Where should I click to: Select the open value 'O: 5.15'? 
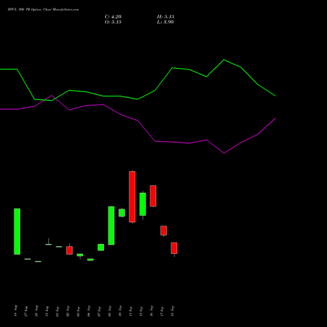click(113, 22)
